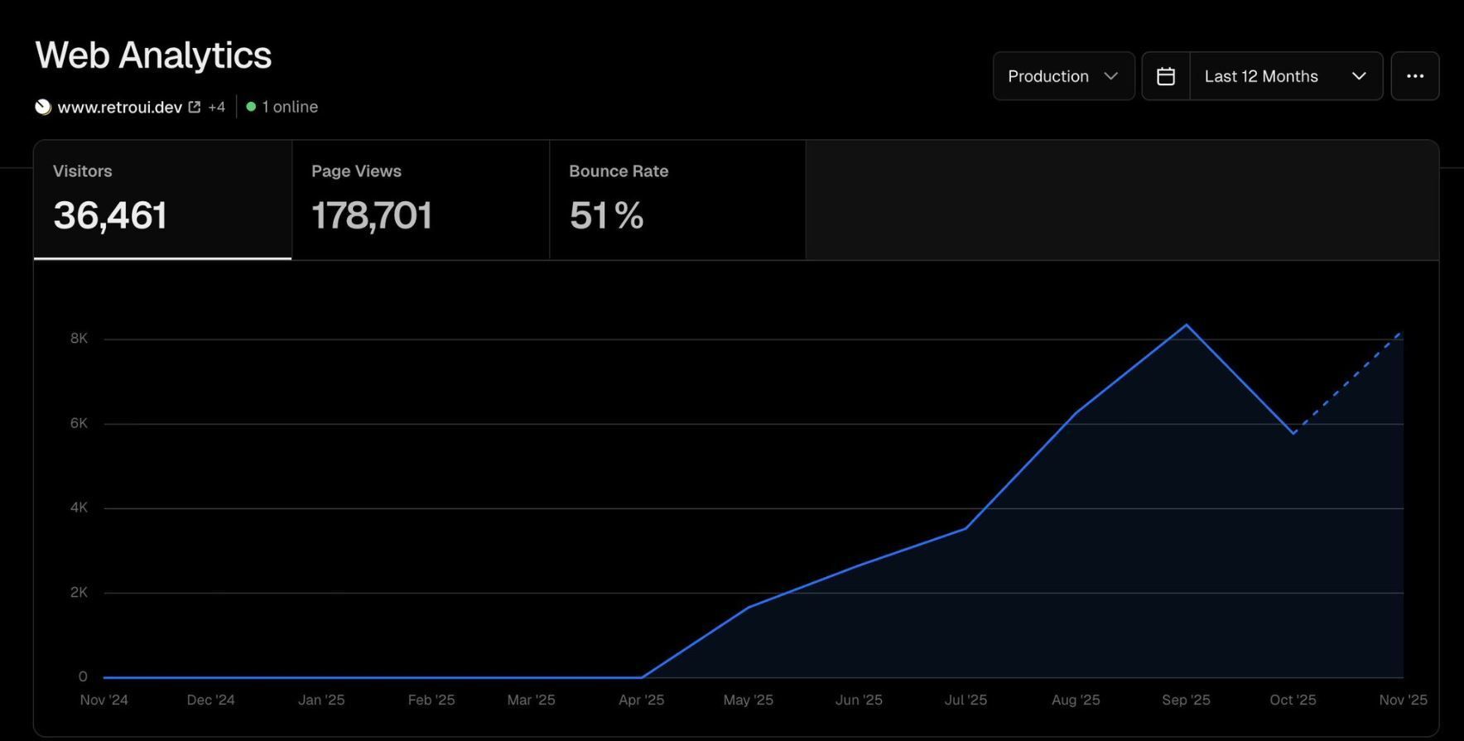Open the external link icon beside www.retroui.dev
1464x741 pixels.
[195, 107]
